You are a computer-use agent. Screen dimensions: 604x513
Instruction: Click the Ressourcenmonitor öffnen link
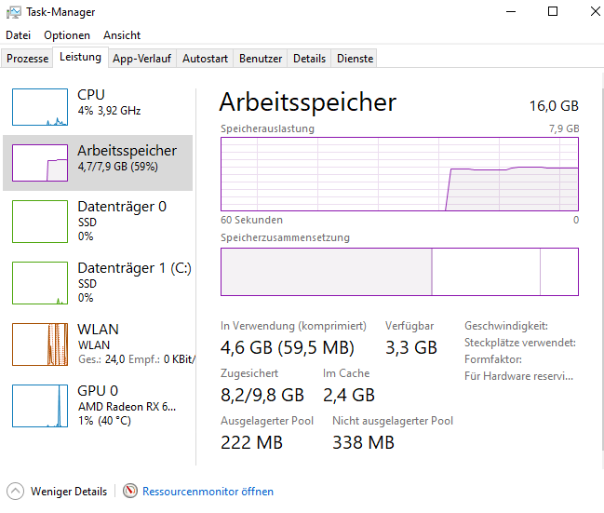tap(208, 492)
